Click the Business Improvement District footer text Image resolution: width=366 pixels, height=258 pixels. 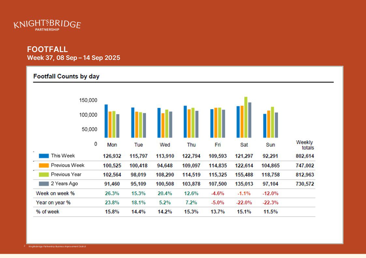(57, 247)
